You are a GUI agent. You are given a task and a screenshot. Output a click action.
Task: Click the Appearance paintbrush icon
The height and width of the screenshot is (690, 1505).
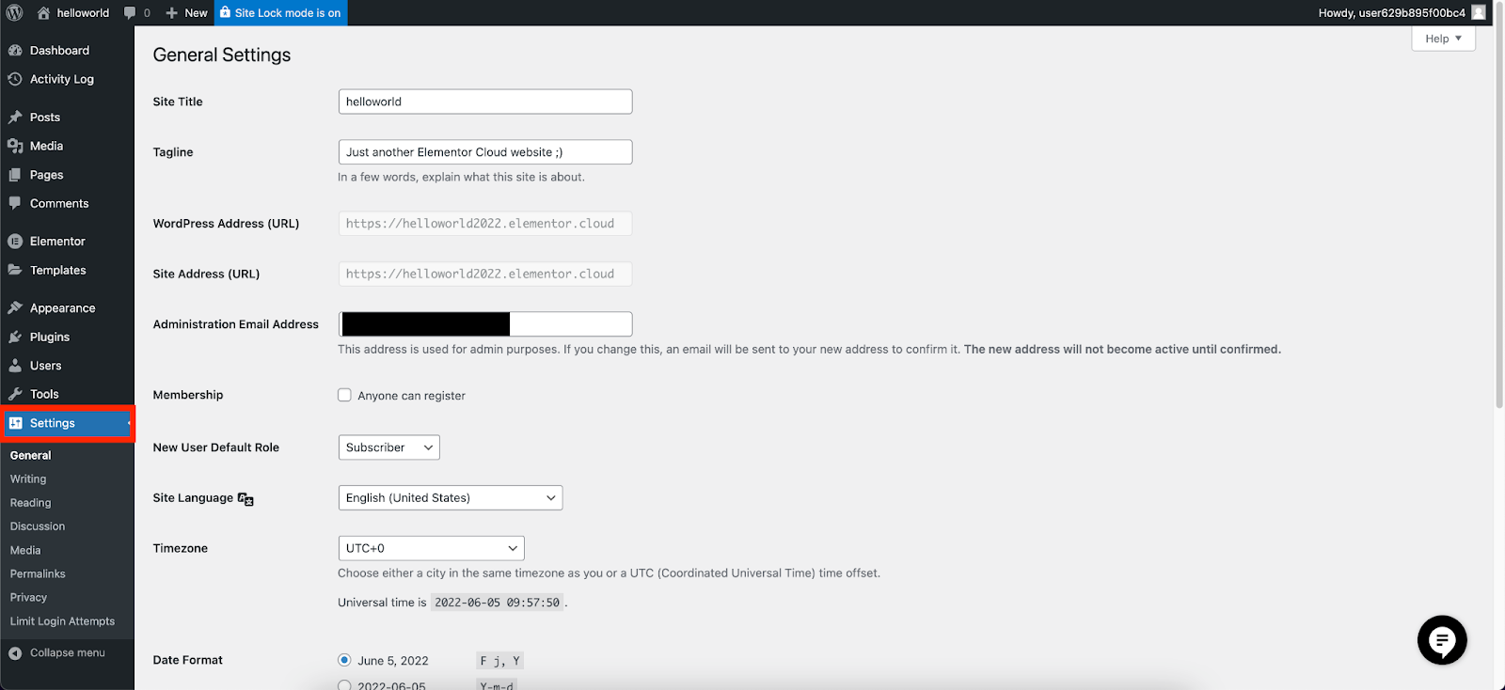(x=15, y=307)
